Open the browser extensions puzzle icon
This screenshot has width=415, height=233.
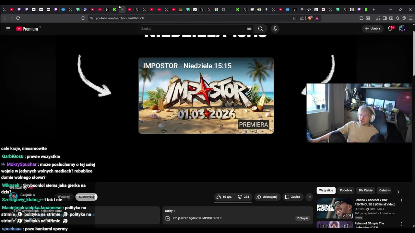click(362, 18)
